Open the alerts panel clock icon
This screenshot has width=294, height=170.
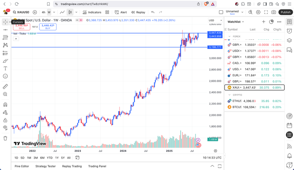click(x=289, y=31)
